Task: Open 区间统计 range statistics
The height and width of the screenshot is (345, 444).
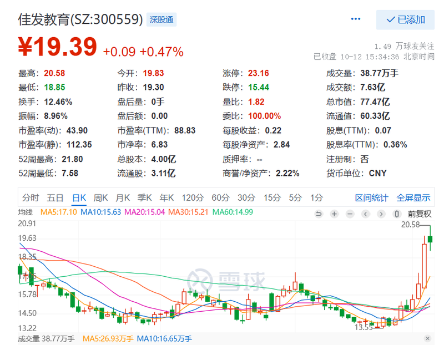Action: (x=371, y=197)
